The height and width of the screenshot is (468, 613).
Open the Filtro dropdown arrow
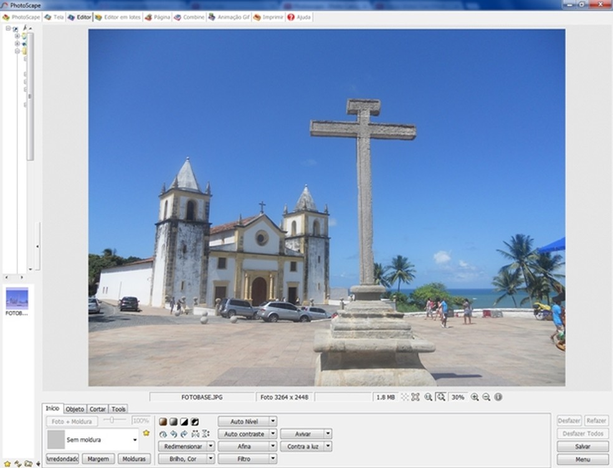273,459
